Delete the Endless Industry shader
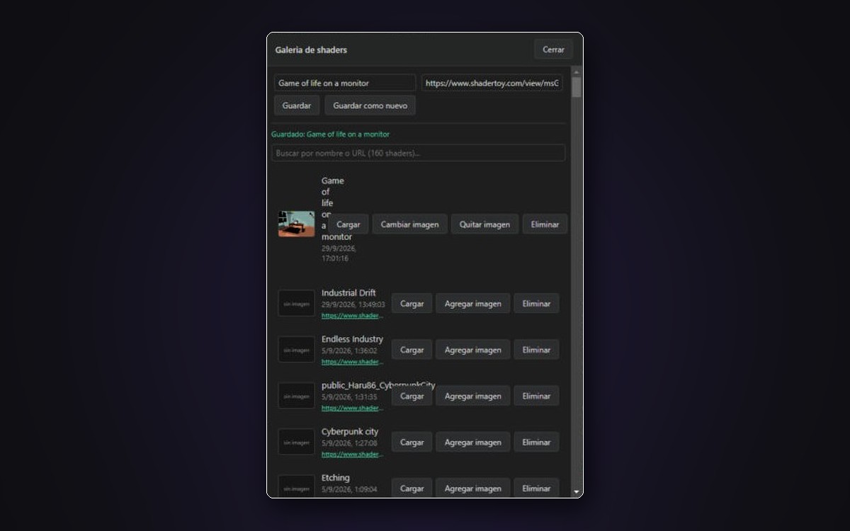This screenshot has width=850, height=531. point(536,350)
